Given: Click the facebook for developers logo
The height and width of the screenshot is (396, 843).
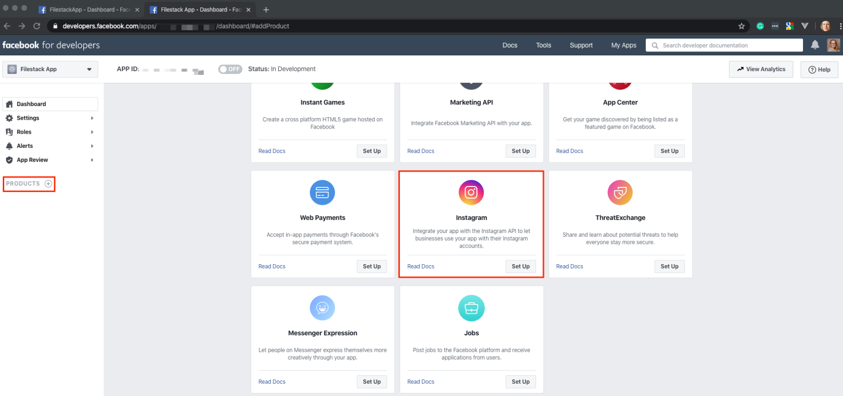Looking at the screenshot, I should tap(51, 45).
